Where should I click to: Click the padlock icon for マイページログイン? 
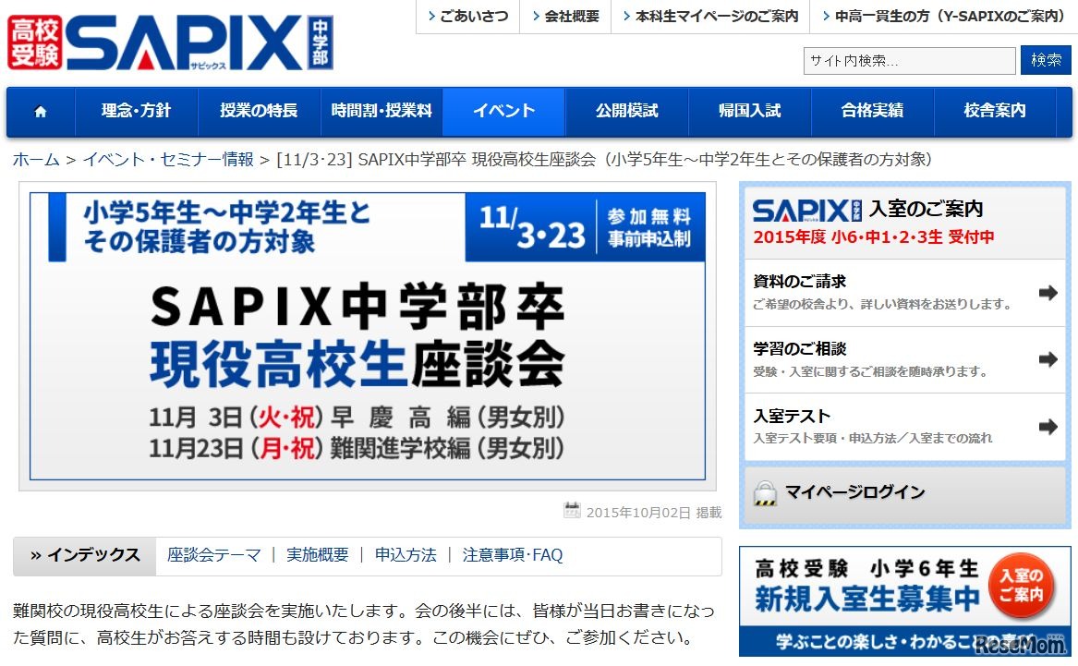coord(765,493)
